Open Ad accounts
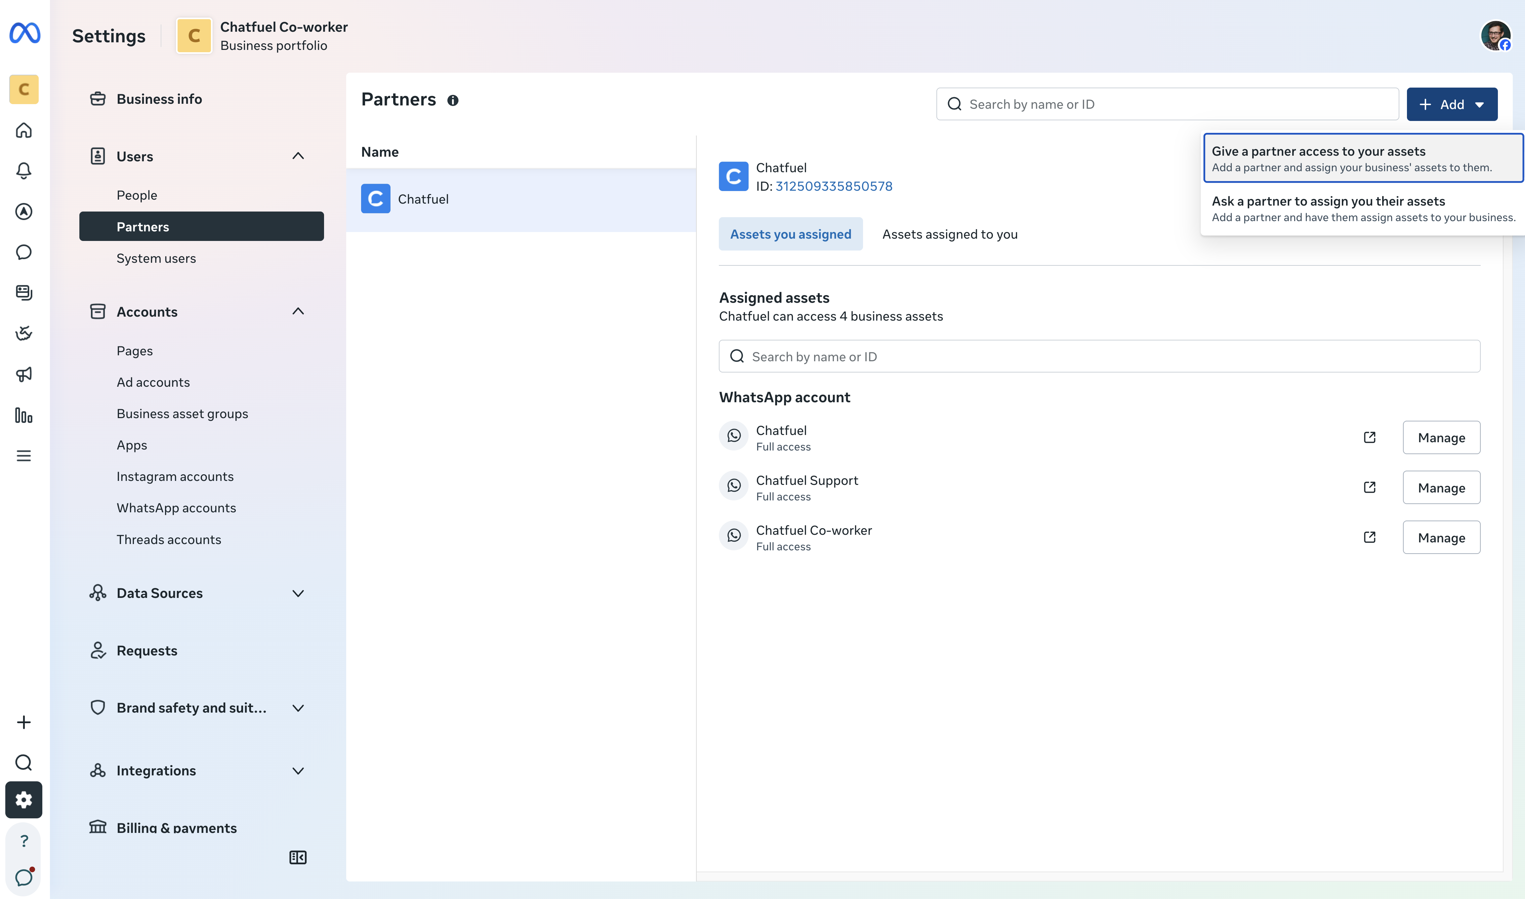This screenshot has height=899, width=1525. tap(153, 382)
